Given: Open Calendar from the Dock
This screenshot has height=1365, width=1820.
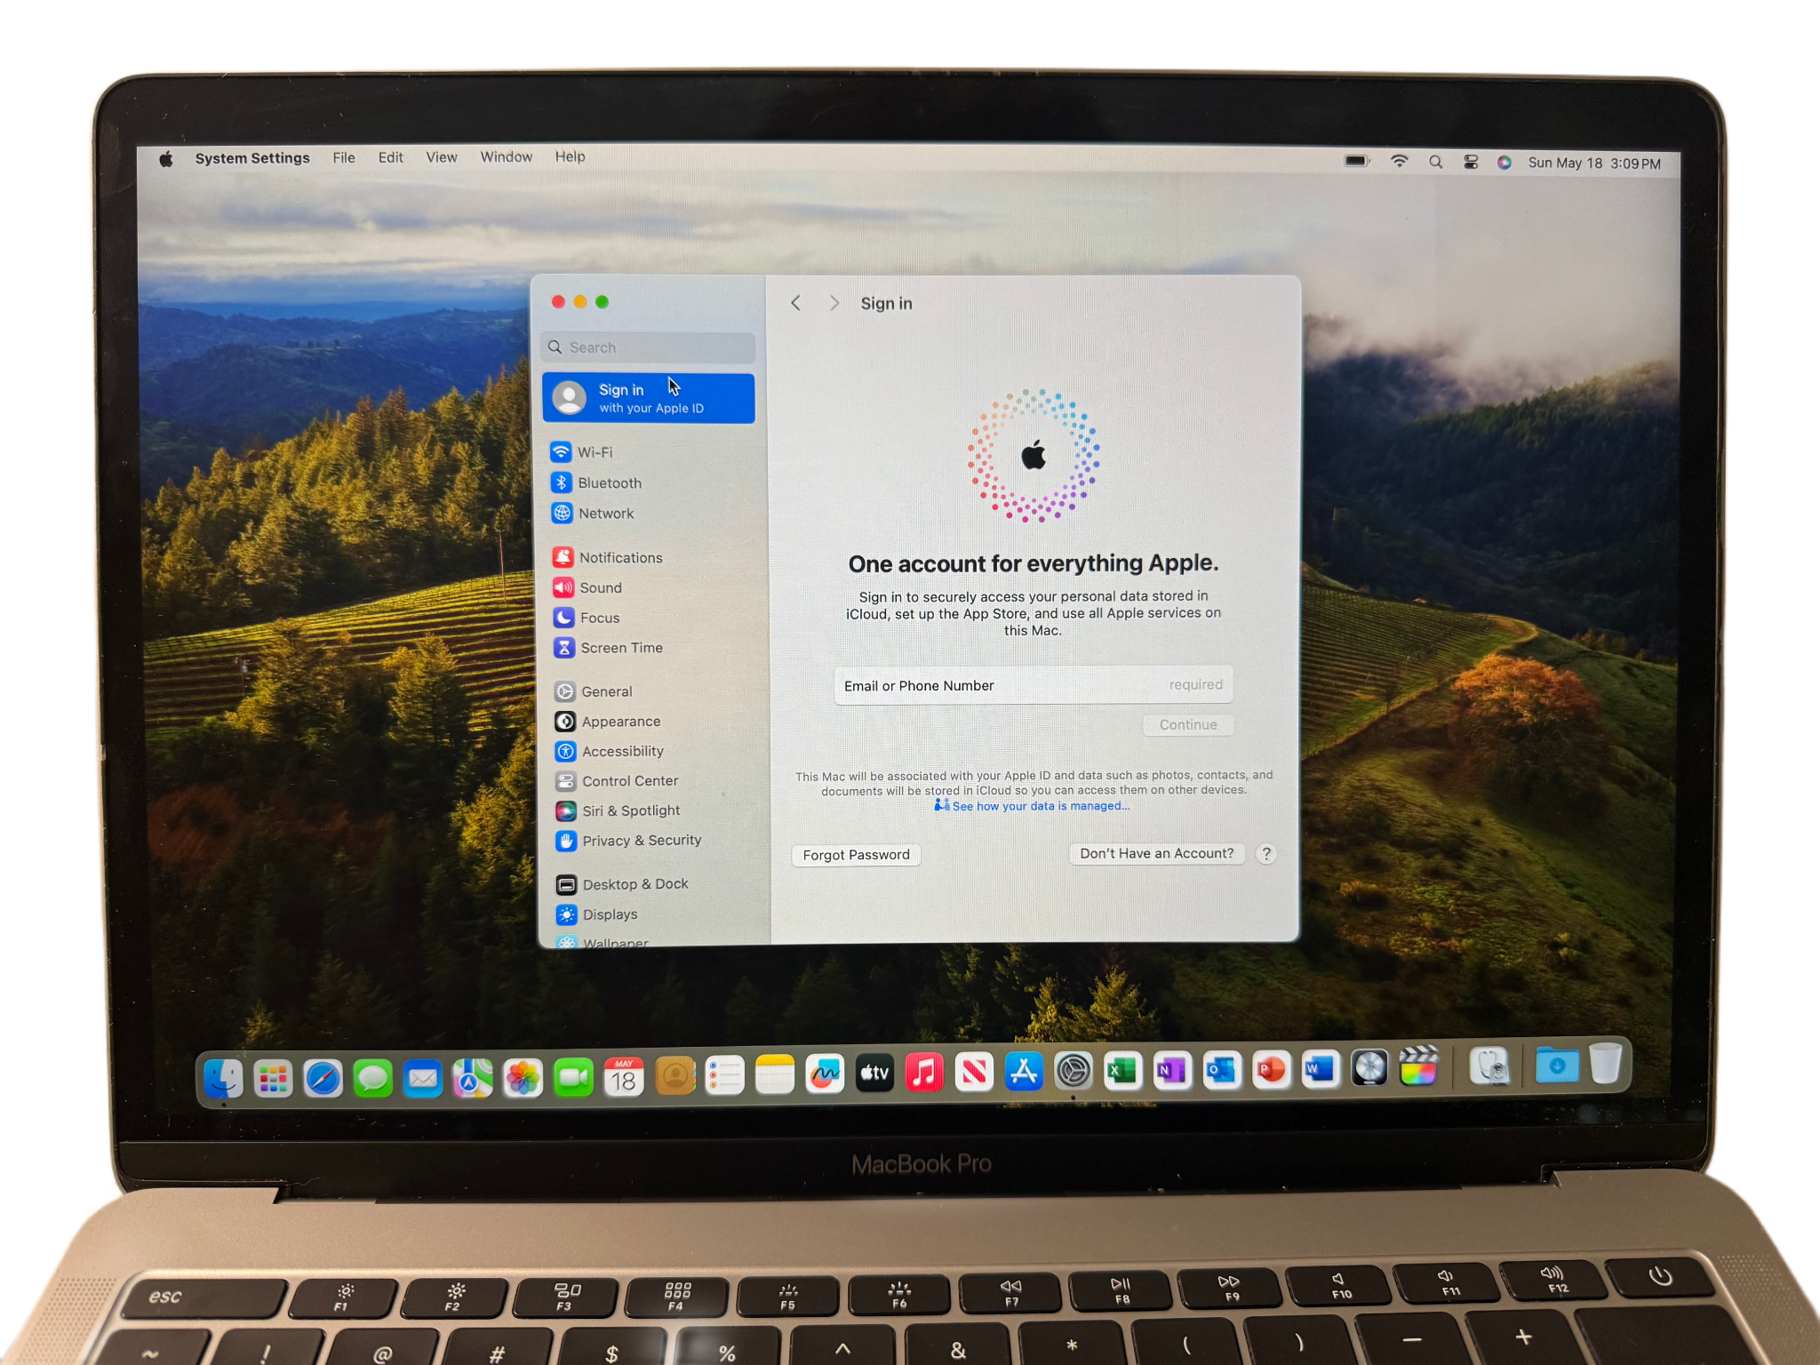Looking at the screenshot, I should (624, 1077).
